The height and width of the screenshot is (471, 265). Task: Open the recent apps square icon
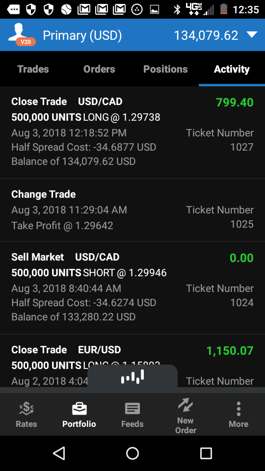tap(206, 453)
